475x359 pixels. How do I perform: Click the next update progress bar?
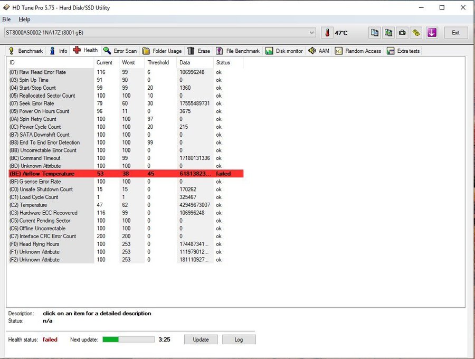(128, 339)
